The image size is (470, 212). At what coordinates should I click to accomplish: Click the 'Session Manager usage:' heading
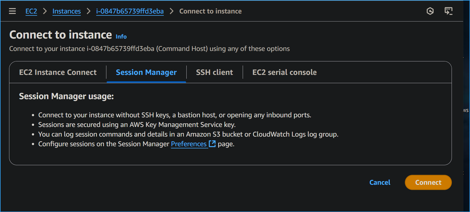tap(66, 96)
